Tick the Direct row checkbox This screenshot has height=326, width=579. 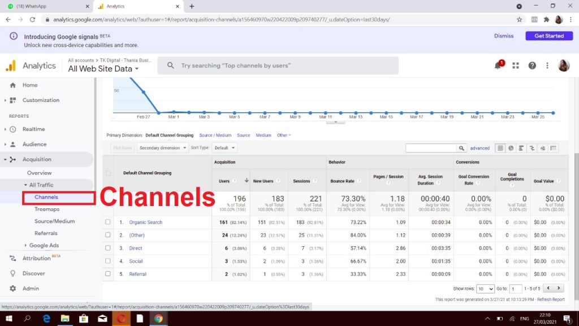point(108,248)
